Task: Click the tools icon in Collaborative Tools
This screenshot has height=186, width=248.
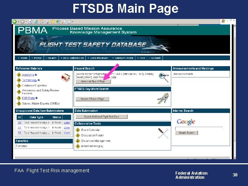Action: click(163, 133)
